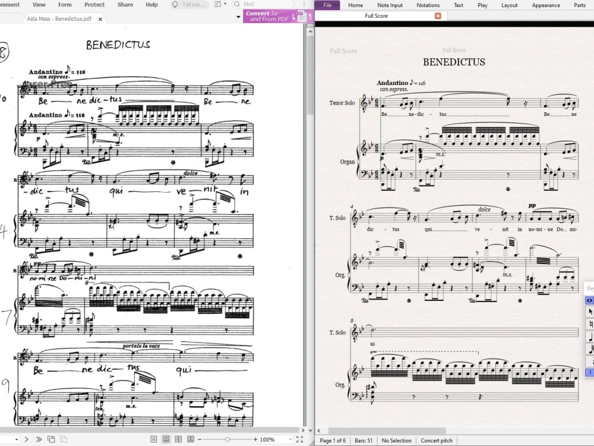Switch to the Home ribbon tab
Viewport: 594px width, 446px height.
point(355,5)
